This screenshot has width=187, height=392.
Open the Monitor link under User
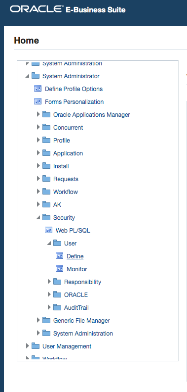pos(77,269)
